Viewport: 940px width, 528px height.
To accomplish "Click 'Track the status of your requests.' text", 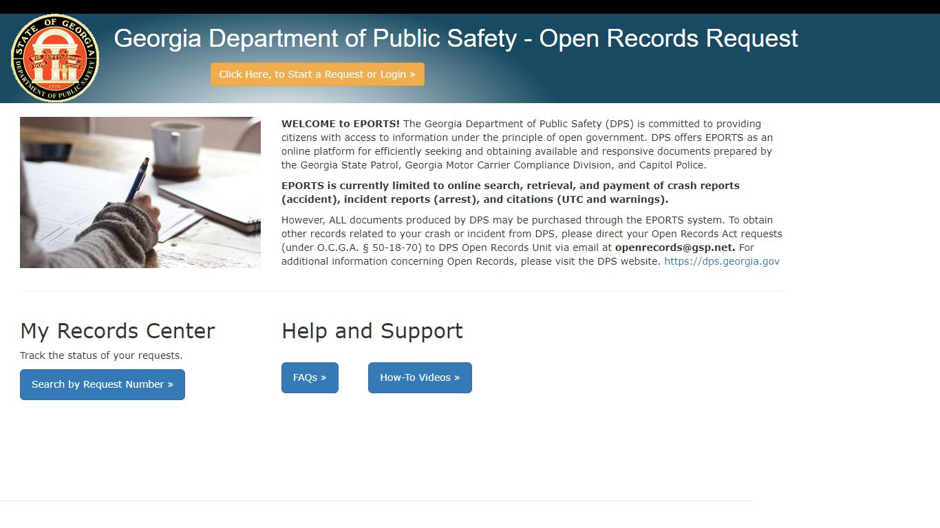I will coord(101,355).
